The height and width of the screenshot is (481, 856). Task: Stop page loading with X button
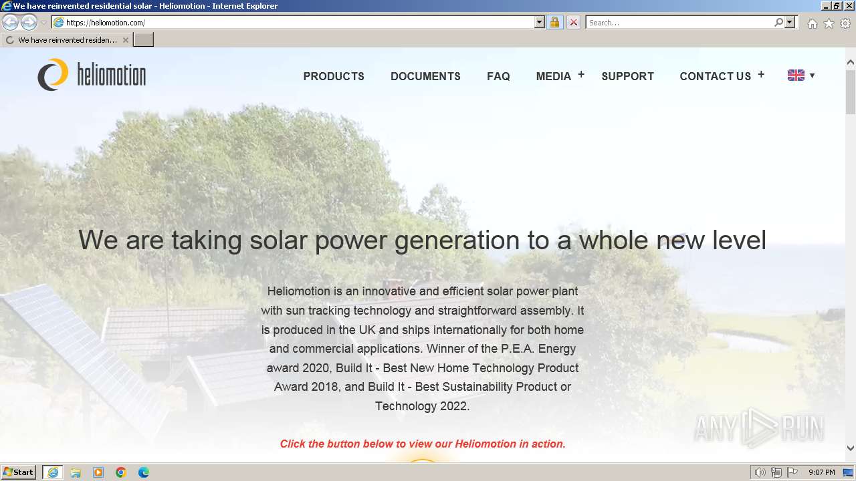573,22
